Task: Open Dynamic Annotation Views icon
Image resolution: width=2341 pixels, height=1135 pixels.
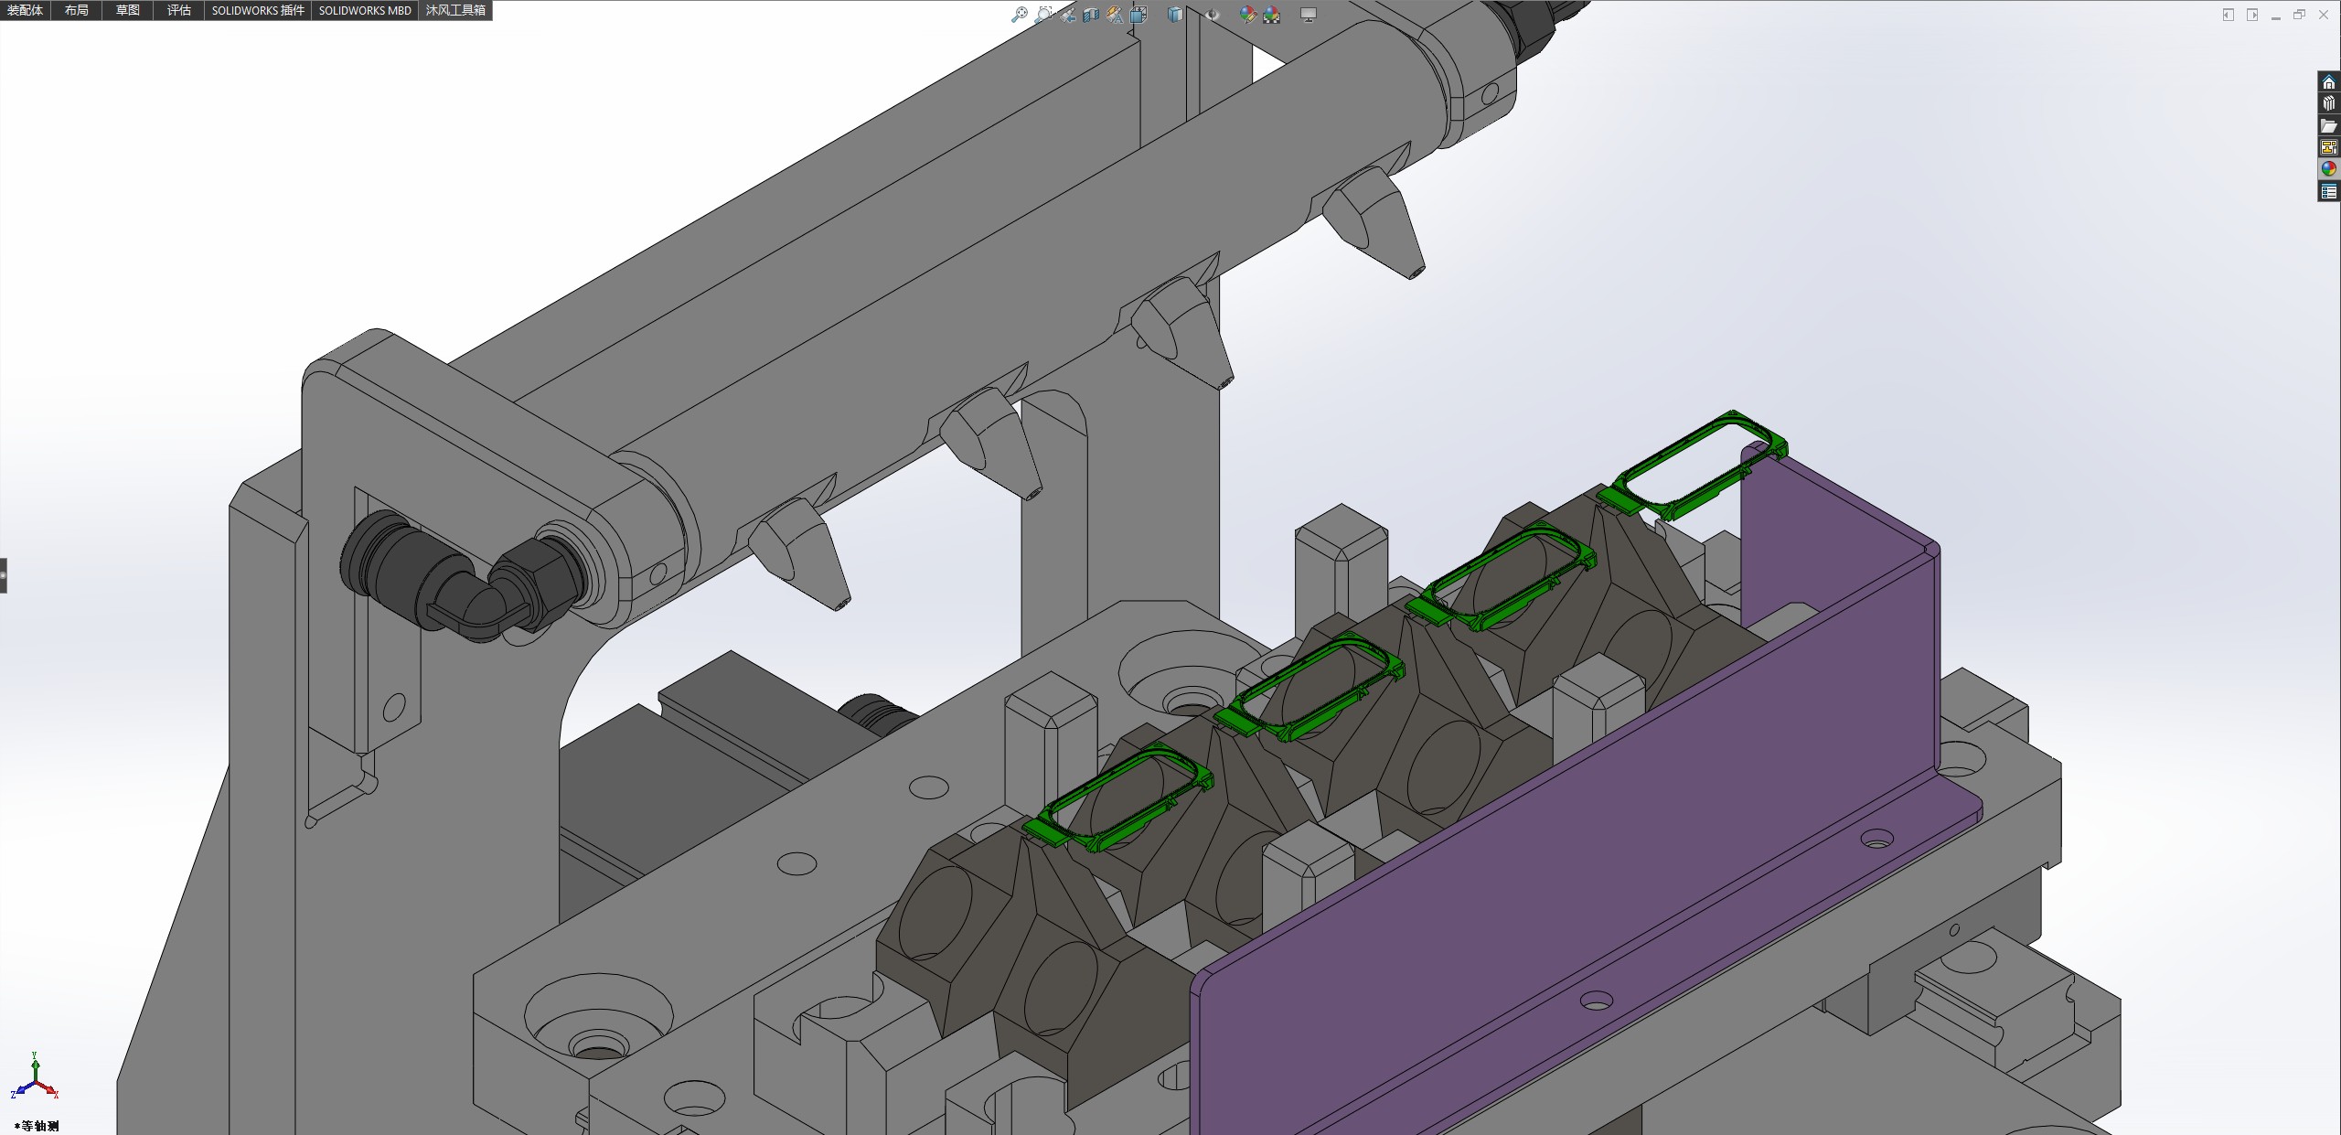Action: (1115, 15)
